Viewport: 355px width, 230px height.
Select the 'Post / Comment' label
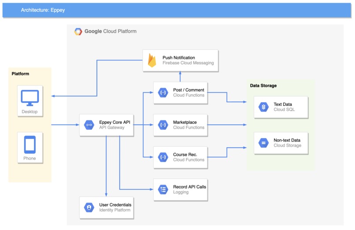[x=189, y=90]
